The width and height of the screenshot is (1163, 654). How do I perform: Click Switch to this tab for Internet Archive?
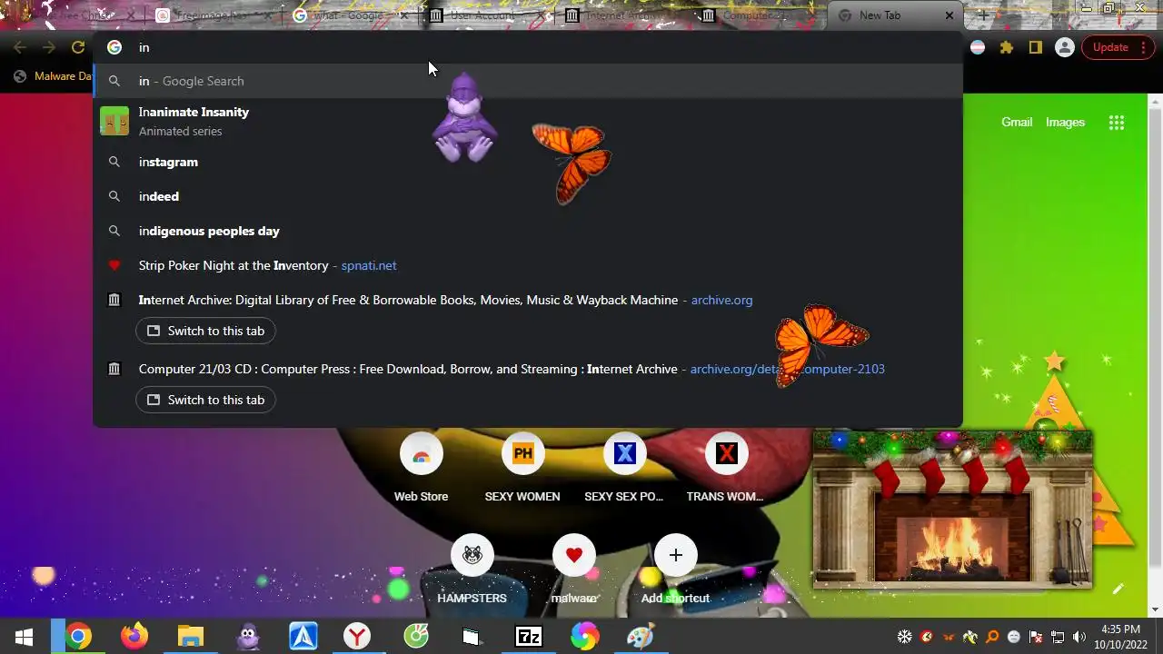[x=205, y=331]
